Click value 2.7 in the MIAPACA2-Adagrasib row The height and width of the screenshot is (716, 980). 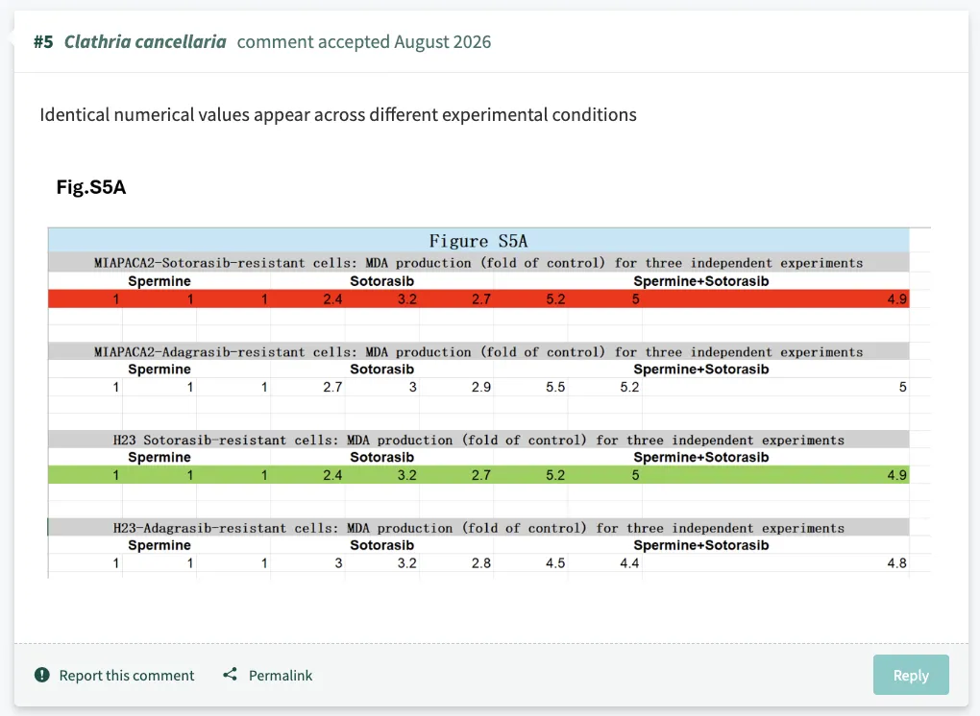[x=332, y=387]
